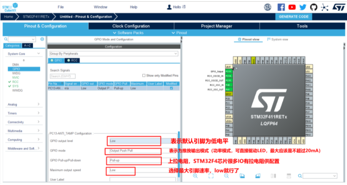Select the VBAT pin on chip
Screen dimensions: 347x185
(228, 67)
